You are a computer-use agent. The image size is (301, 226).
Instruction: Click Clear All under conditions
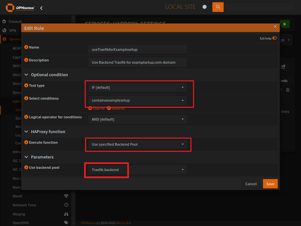(x=96, y=108)
